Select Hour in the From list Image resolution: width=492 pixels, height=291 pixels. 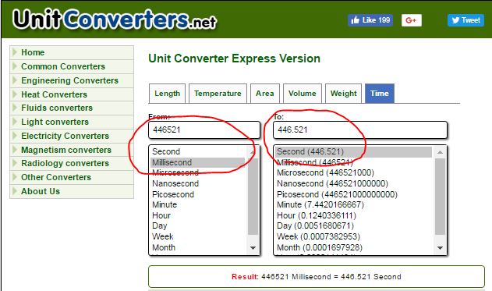[x=198, y=215]
